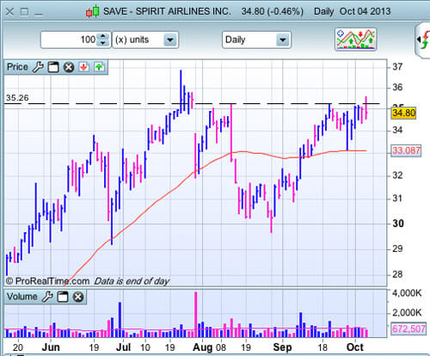Click the partially visible trading arrows icon
The height and width of the screenshot is (356, 430).
point(423,40)
